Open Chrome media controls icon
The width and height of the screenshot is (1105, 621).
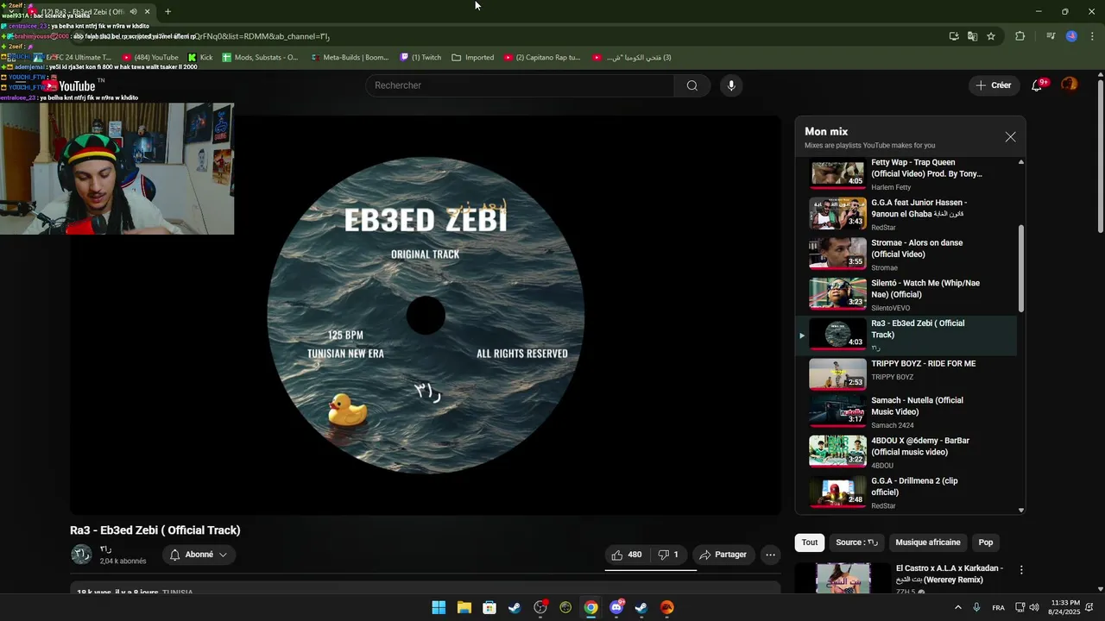1050,36
